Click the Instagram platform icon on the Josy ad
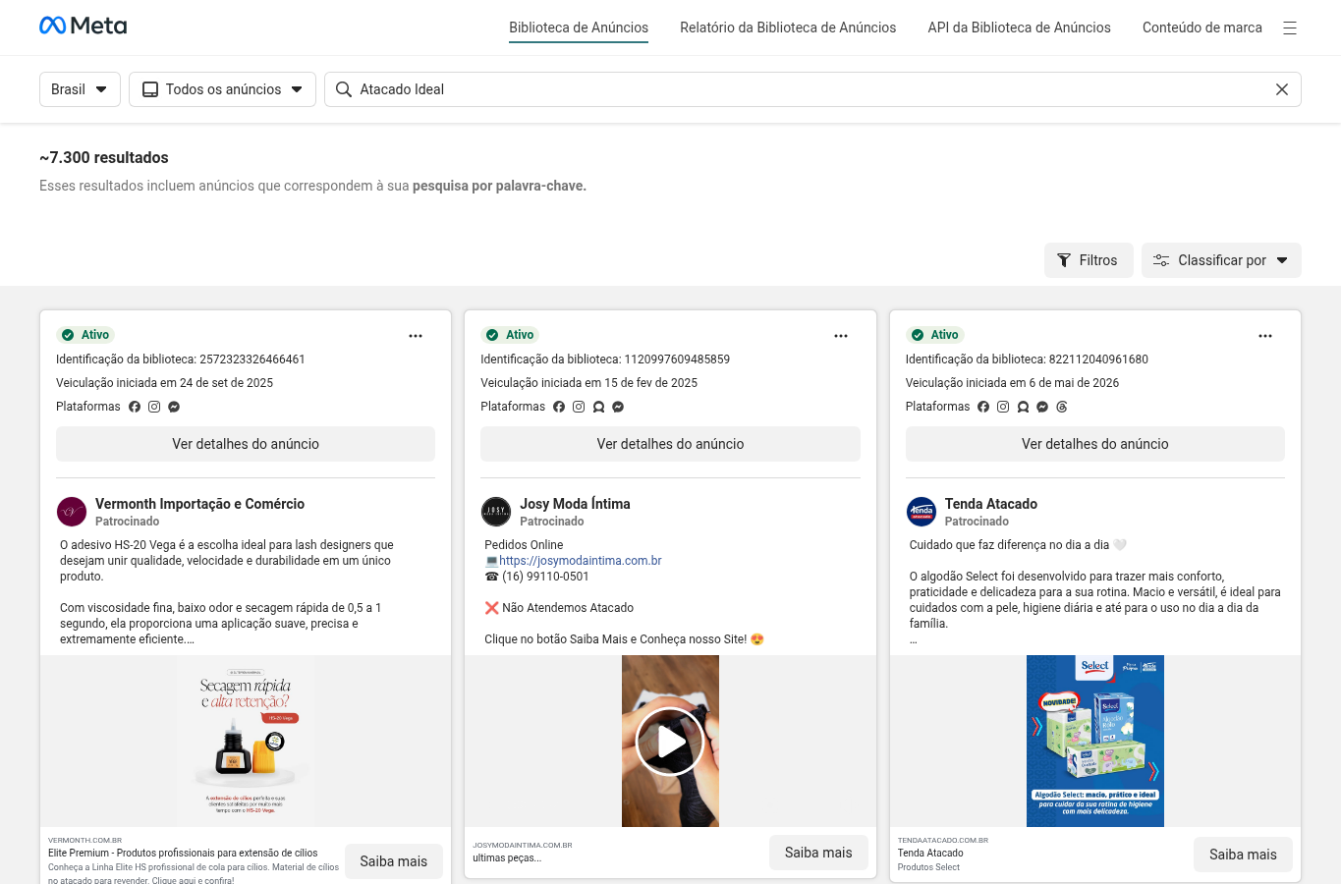Screen dimensions: 1341x884 579,407
